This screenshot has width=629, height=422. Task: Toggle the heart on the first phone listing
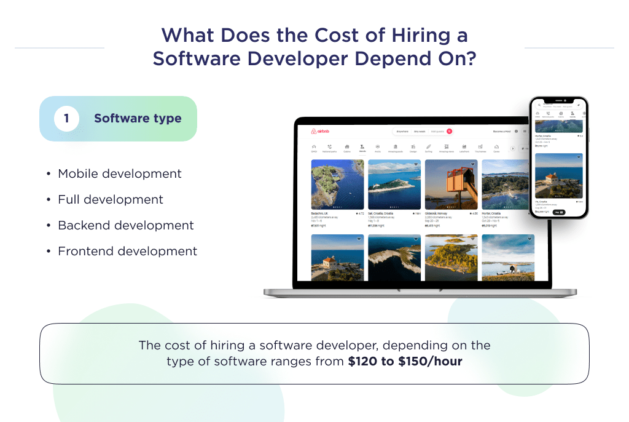coord(579,157)
